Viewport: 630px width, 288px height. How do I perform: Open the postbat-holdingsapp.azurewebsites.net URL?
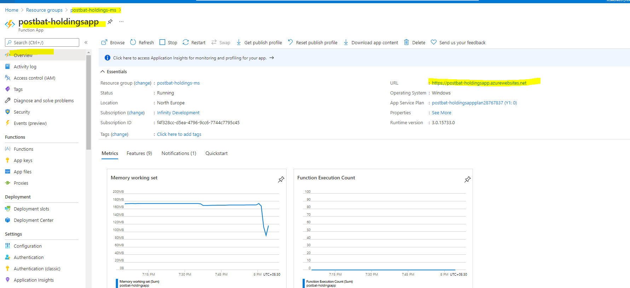coord(479,83)
